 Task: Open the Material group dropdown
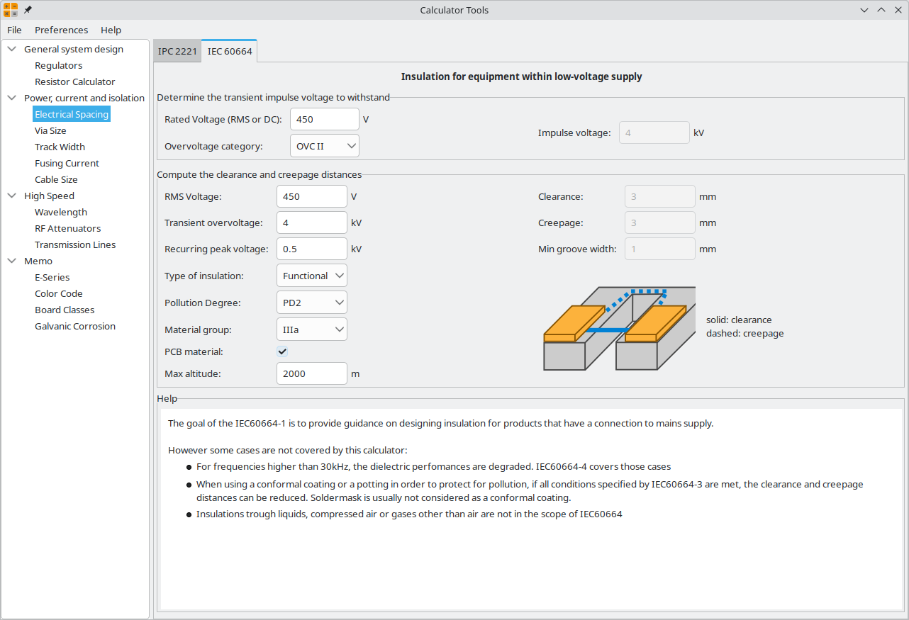[x=312, y=329]
